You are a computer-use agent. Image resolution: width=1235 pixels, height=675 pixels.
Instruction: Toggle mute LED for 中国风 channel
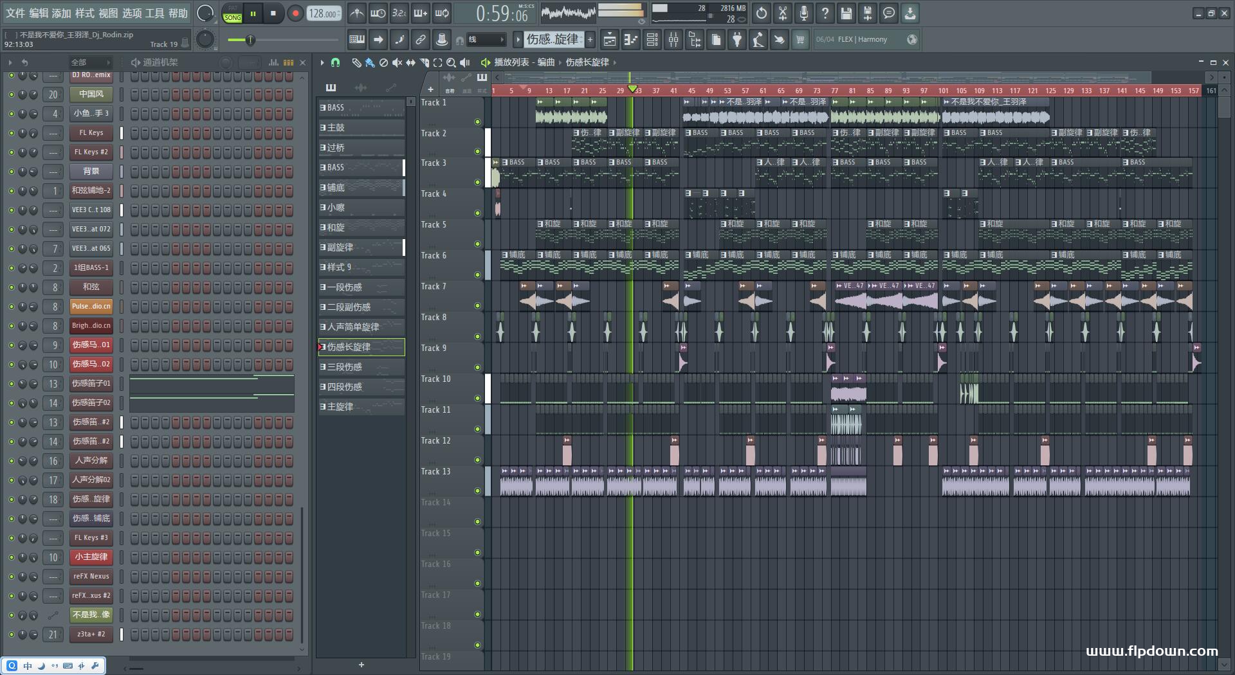pos(11,94)
